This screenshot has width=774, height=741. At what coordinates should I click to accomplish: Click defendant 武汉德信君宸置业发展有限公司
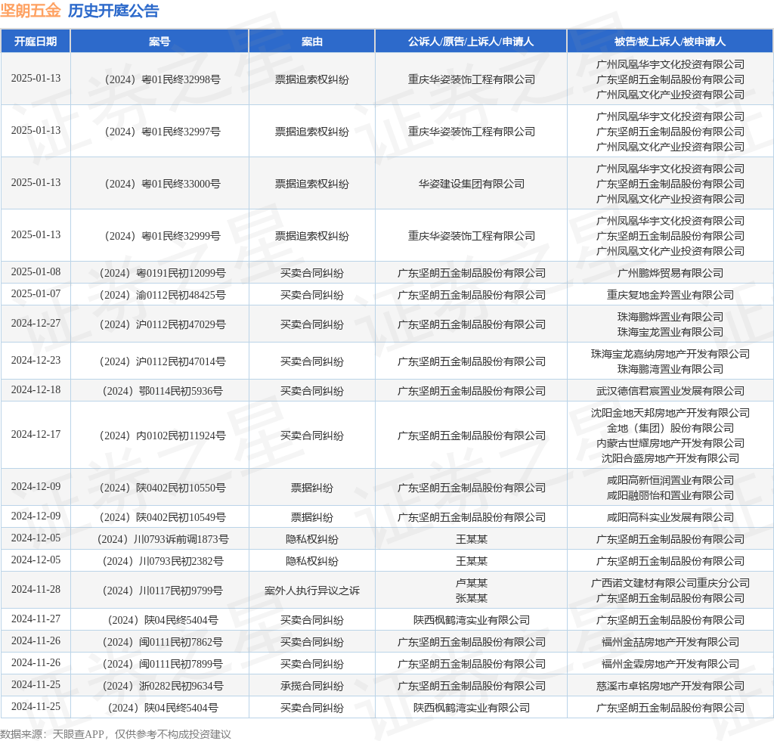tap(670, 391)
